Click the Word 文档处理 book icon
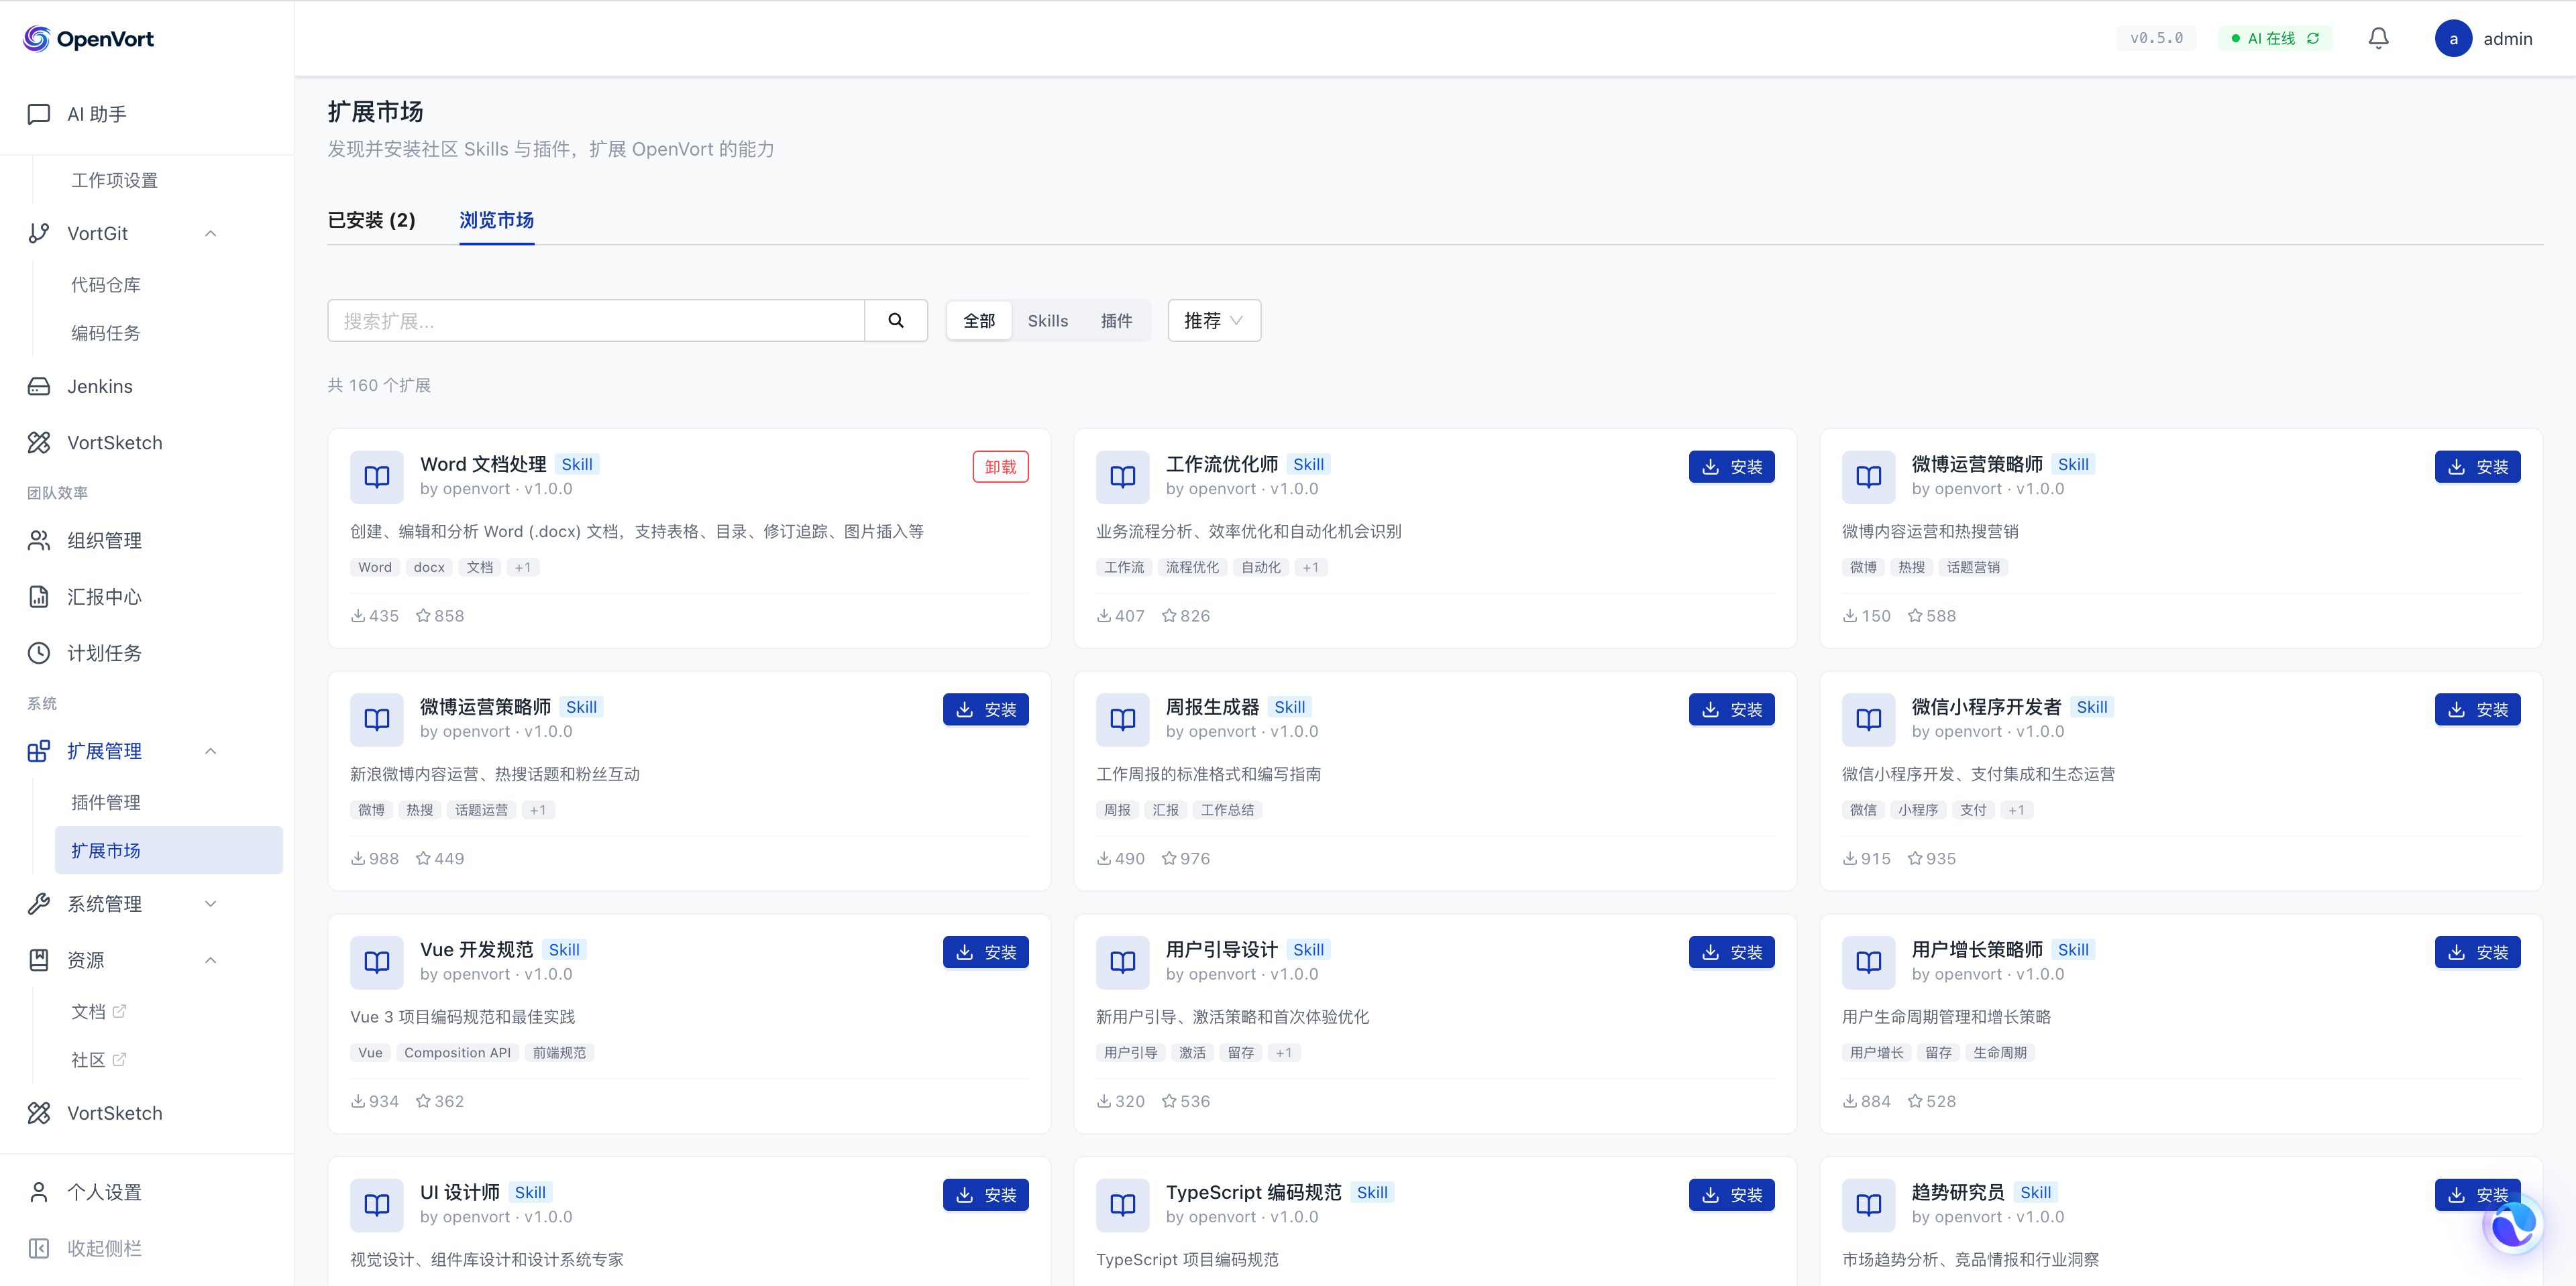This screenshot has height=1286, width=2576. (377, 477)
